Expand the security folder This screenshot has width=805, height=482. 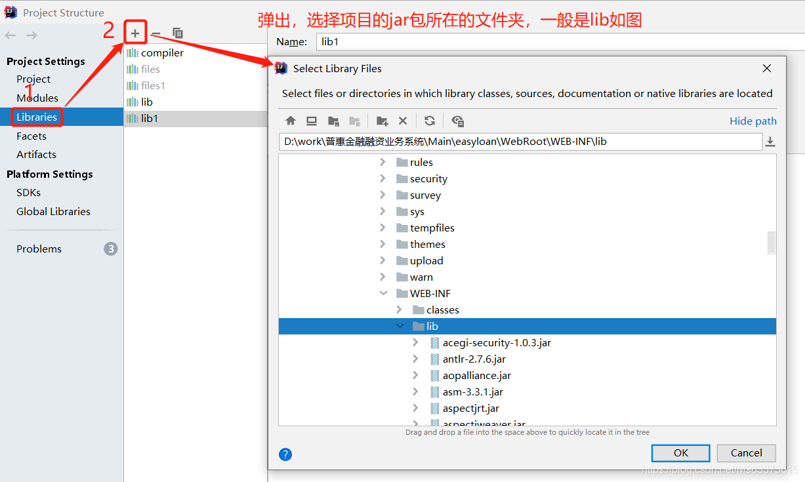(382, 178)
